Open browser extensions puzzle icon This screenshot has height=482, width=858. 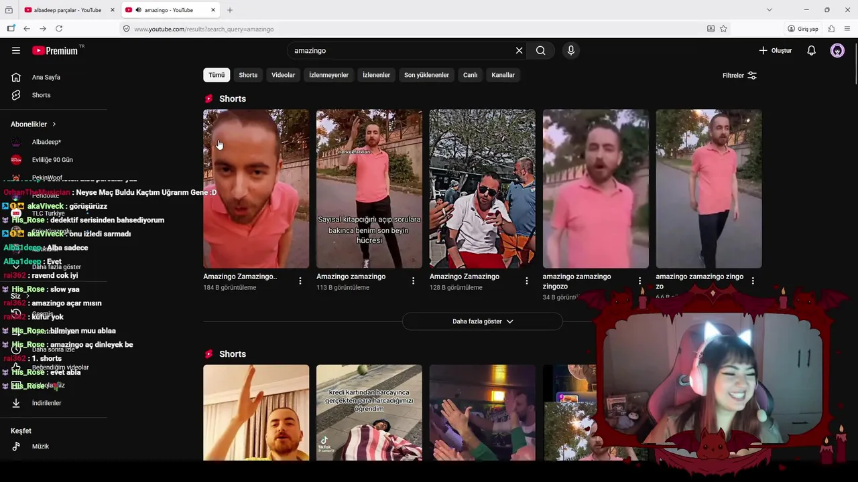831,29
